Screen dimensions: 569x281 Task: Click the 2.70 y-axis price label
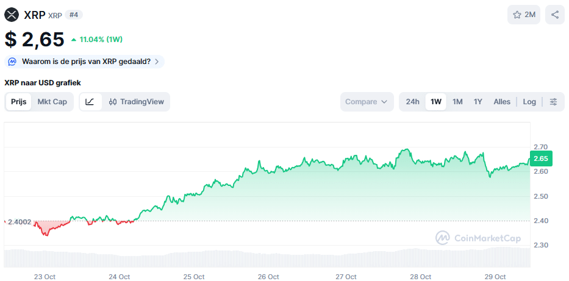tap(541, 147)
